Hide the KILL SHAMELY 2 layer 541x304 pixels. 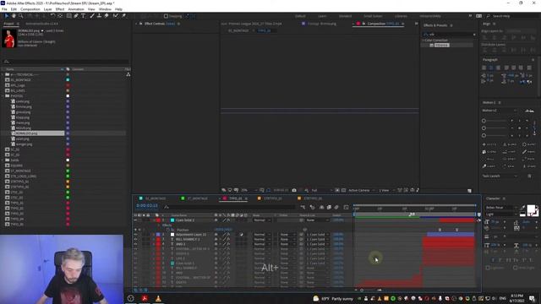pos(135,239)
